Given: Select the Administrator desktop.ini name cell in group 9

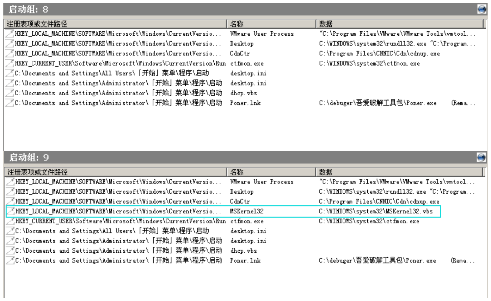Looking at the screenshot, I should [248, 241].
